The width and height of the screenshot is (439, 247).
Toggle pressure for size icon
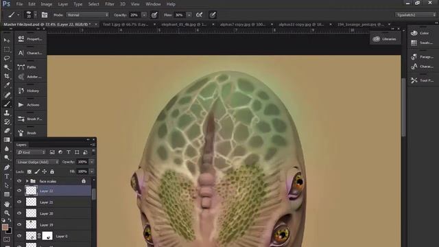[213, 15]
